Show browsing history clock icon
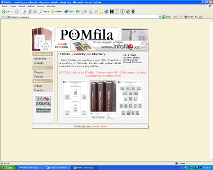This screenshot has height=170, width=213. click(x=78, y=11)
